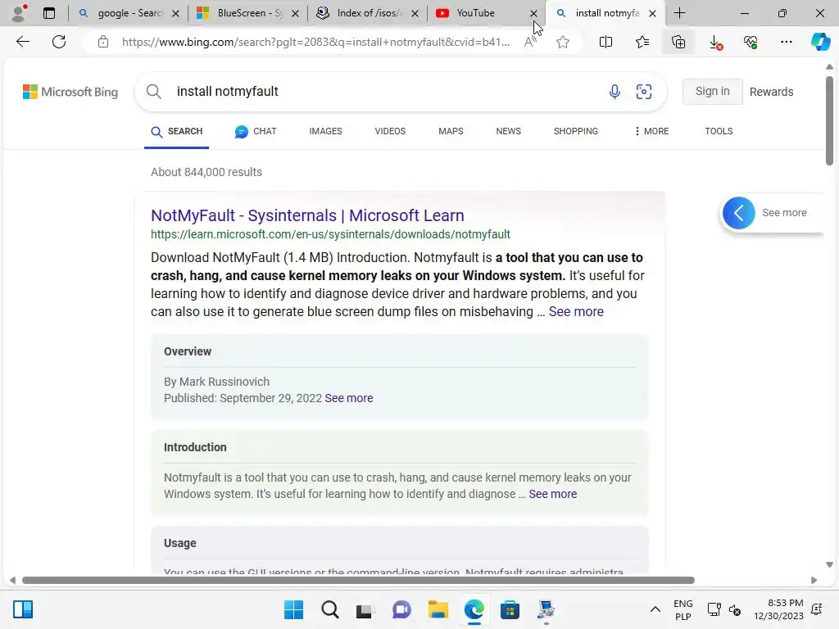Open Widgets panel on taskbar
The width and height of the screenshot is (839, 629).
pos(23,609)
